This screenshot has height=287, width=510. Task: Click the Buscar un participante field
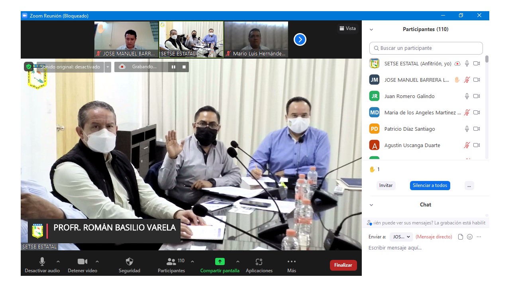point(426,48)
